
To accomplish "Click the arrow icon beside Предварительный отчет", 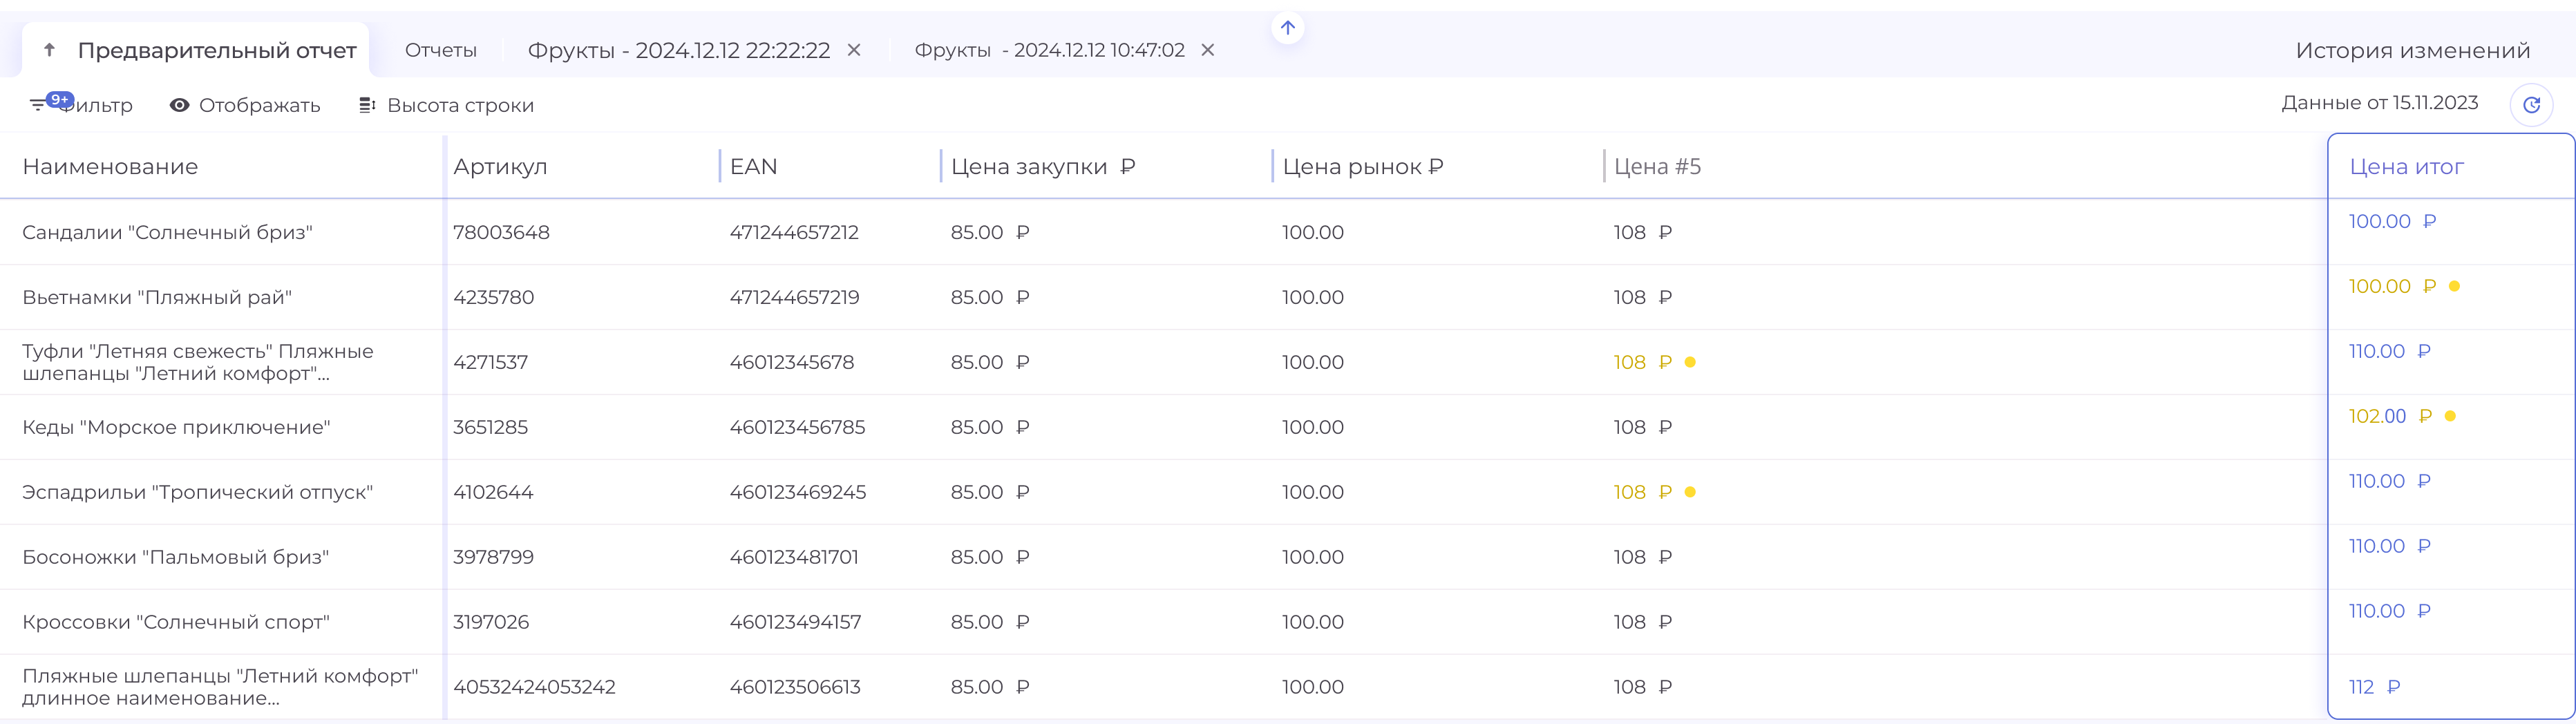I will point(49,50).
